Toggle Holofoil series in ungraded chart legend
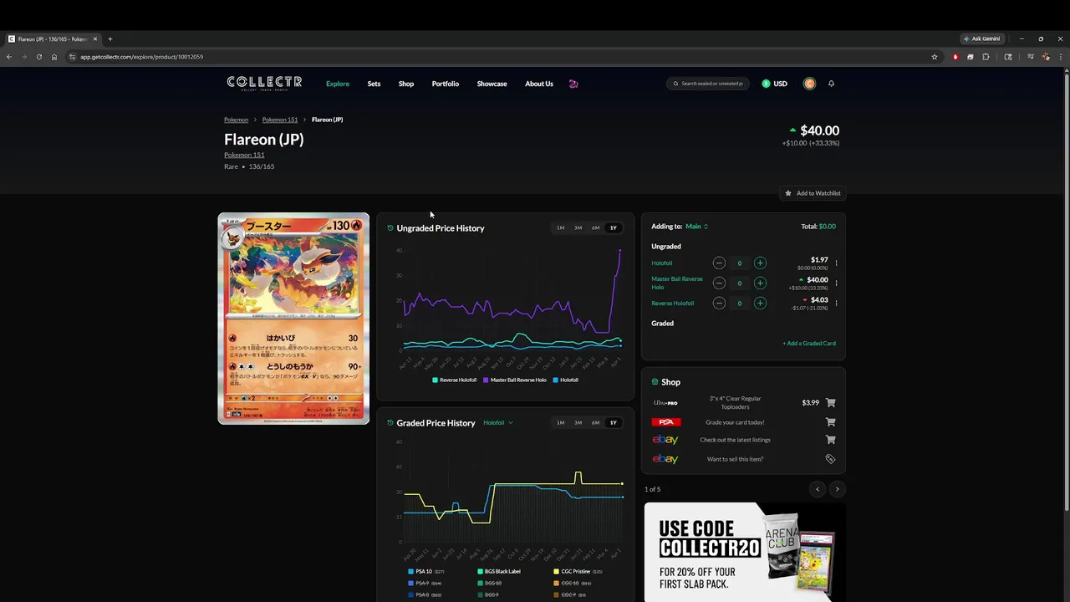The image size is (1070, 602). [x=565, y=380]
